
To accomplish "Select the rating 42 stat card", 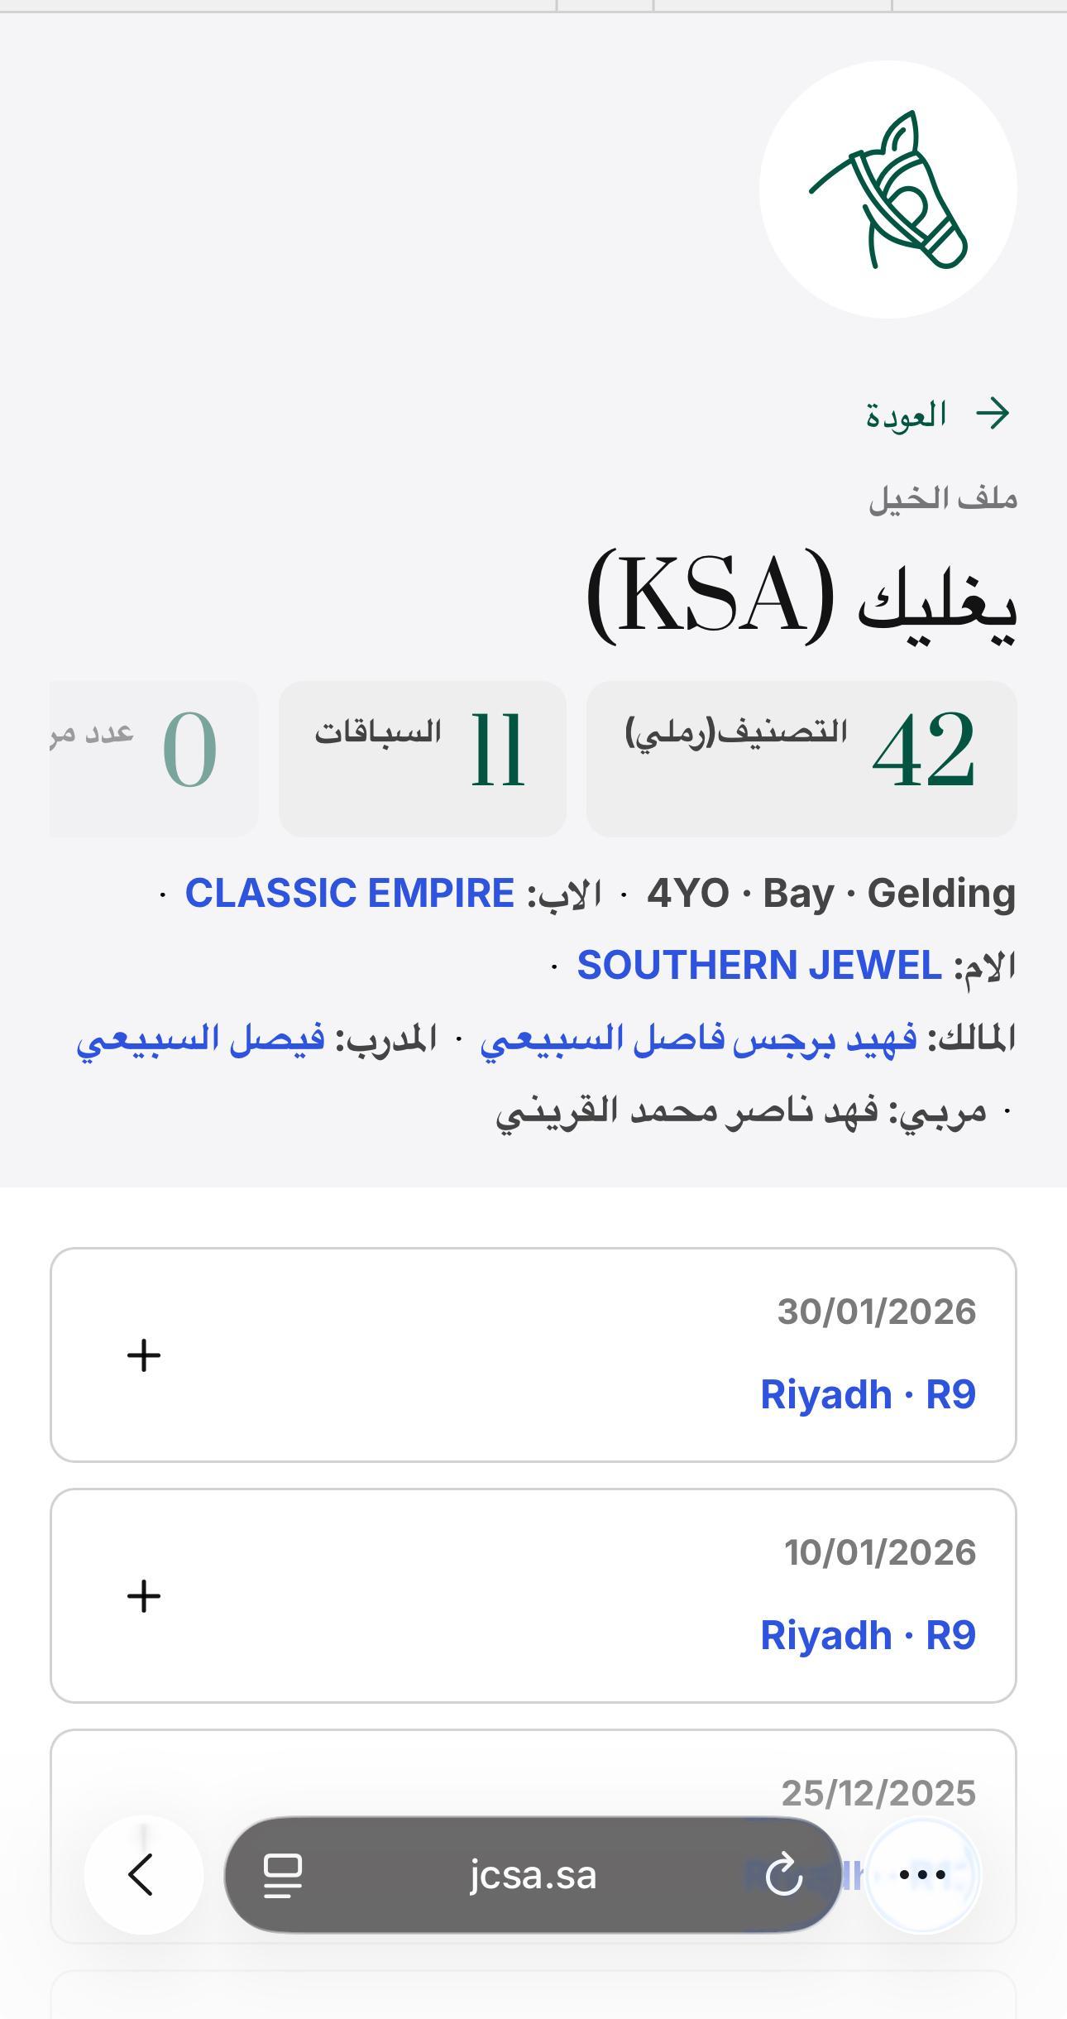I will click(801, 758).
